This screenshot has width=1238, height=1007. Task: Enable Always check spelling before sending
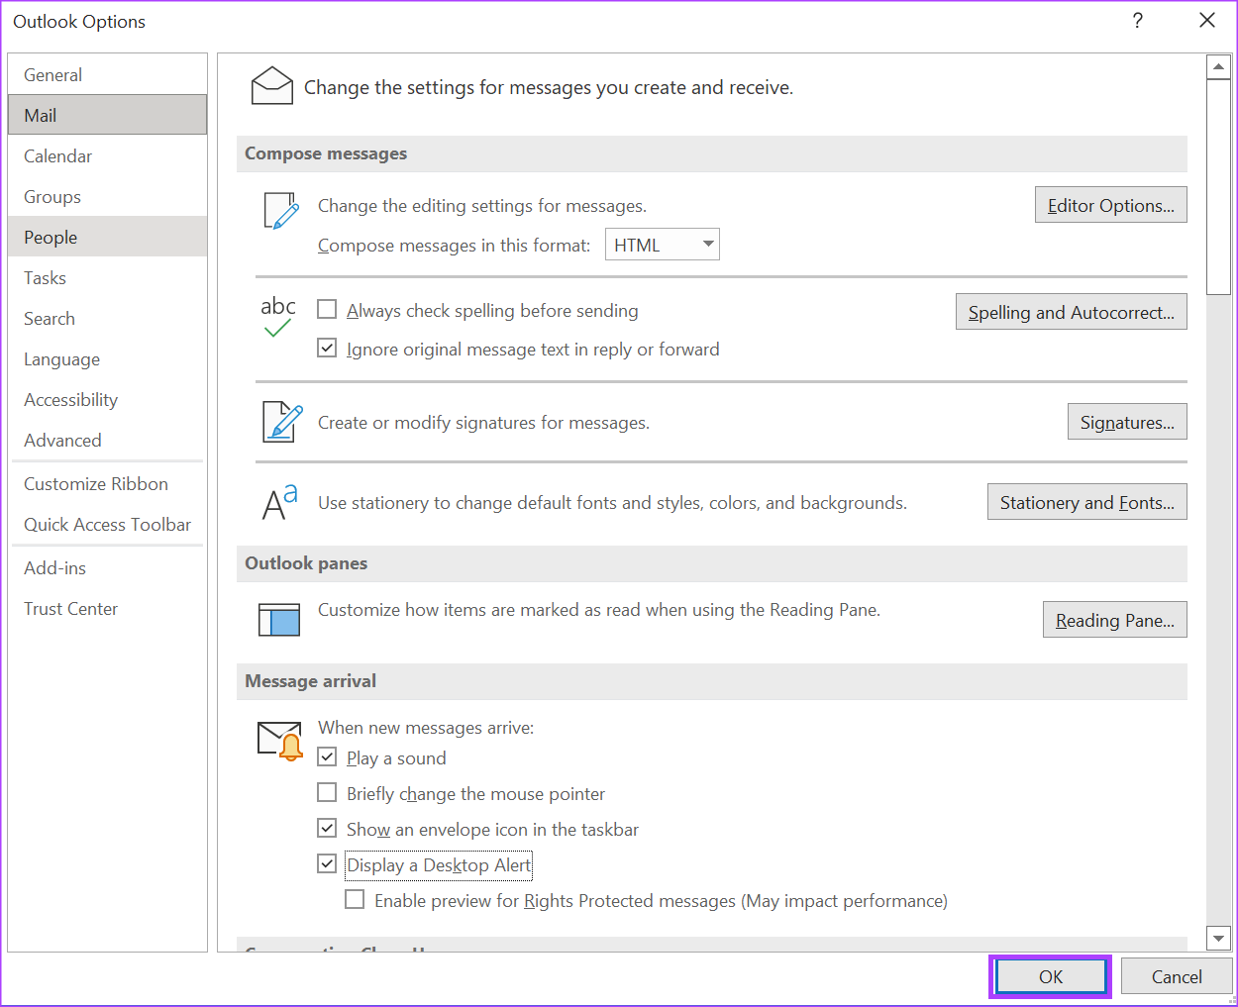click(327, 310)
